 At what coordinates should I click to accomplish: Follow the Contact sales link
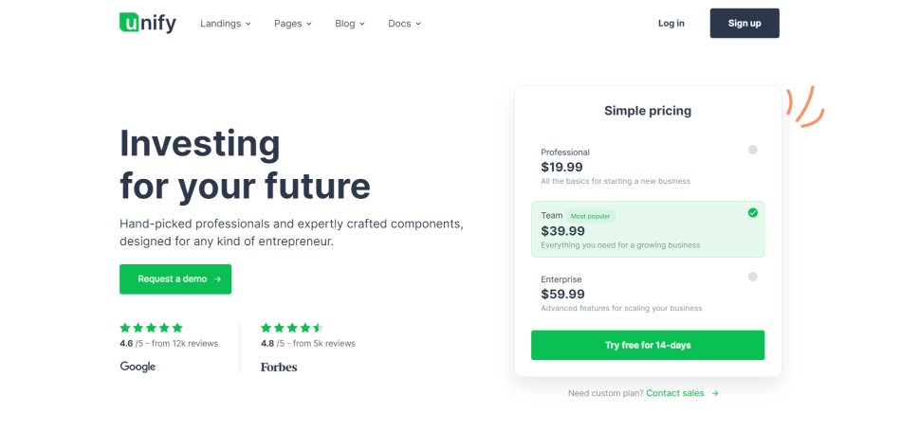(674, 393)
